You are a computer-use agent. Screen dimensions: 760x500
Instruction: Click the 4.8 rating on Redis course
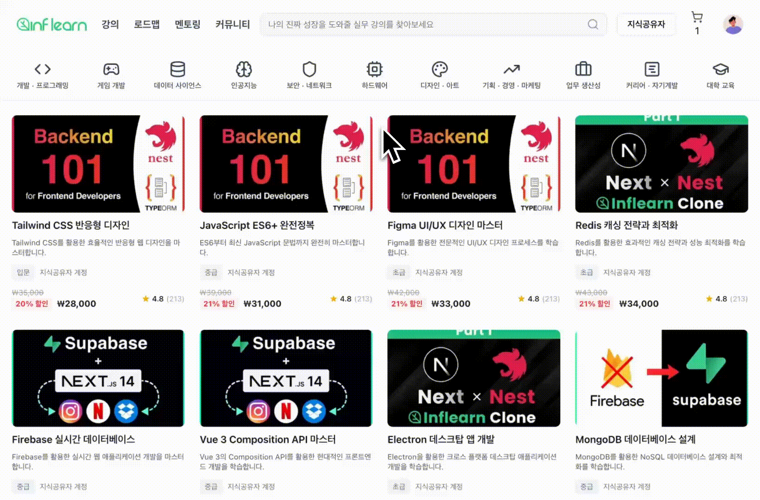click(721, 299)
